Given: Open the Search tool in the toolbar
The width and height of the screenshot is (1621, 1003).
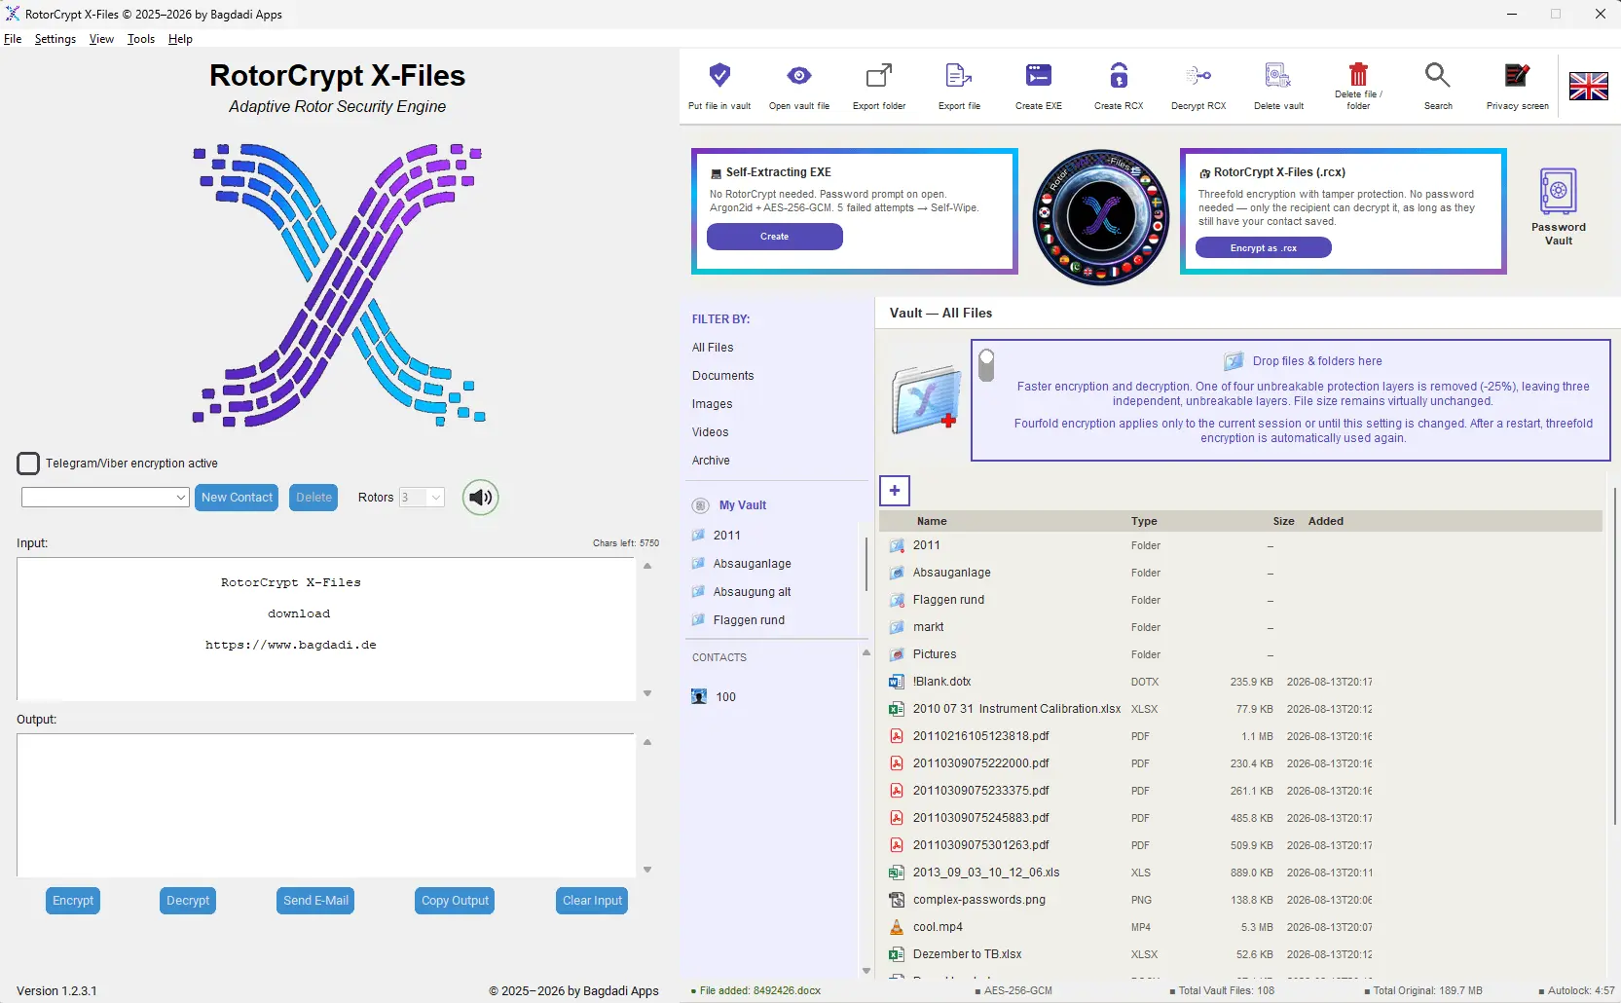Looking at the screenshot, I should tap(1438, 76).
